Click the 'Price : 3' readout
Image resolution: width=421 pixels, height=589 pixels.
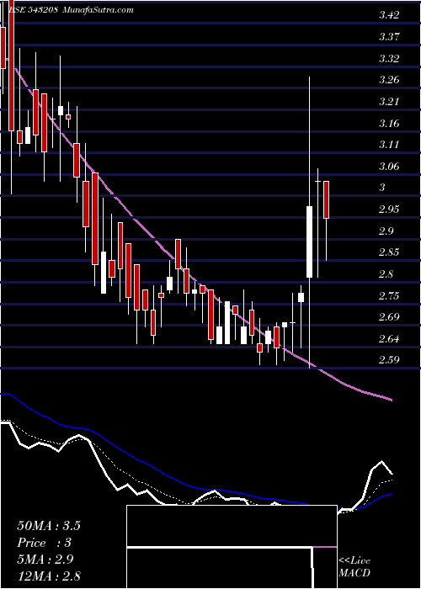tap(45, 543)
